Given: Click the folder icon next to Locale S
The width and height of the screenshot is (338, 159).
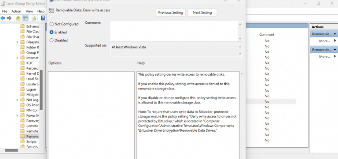Looking at the screenshot, I should tap(22, 84).
